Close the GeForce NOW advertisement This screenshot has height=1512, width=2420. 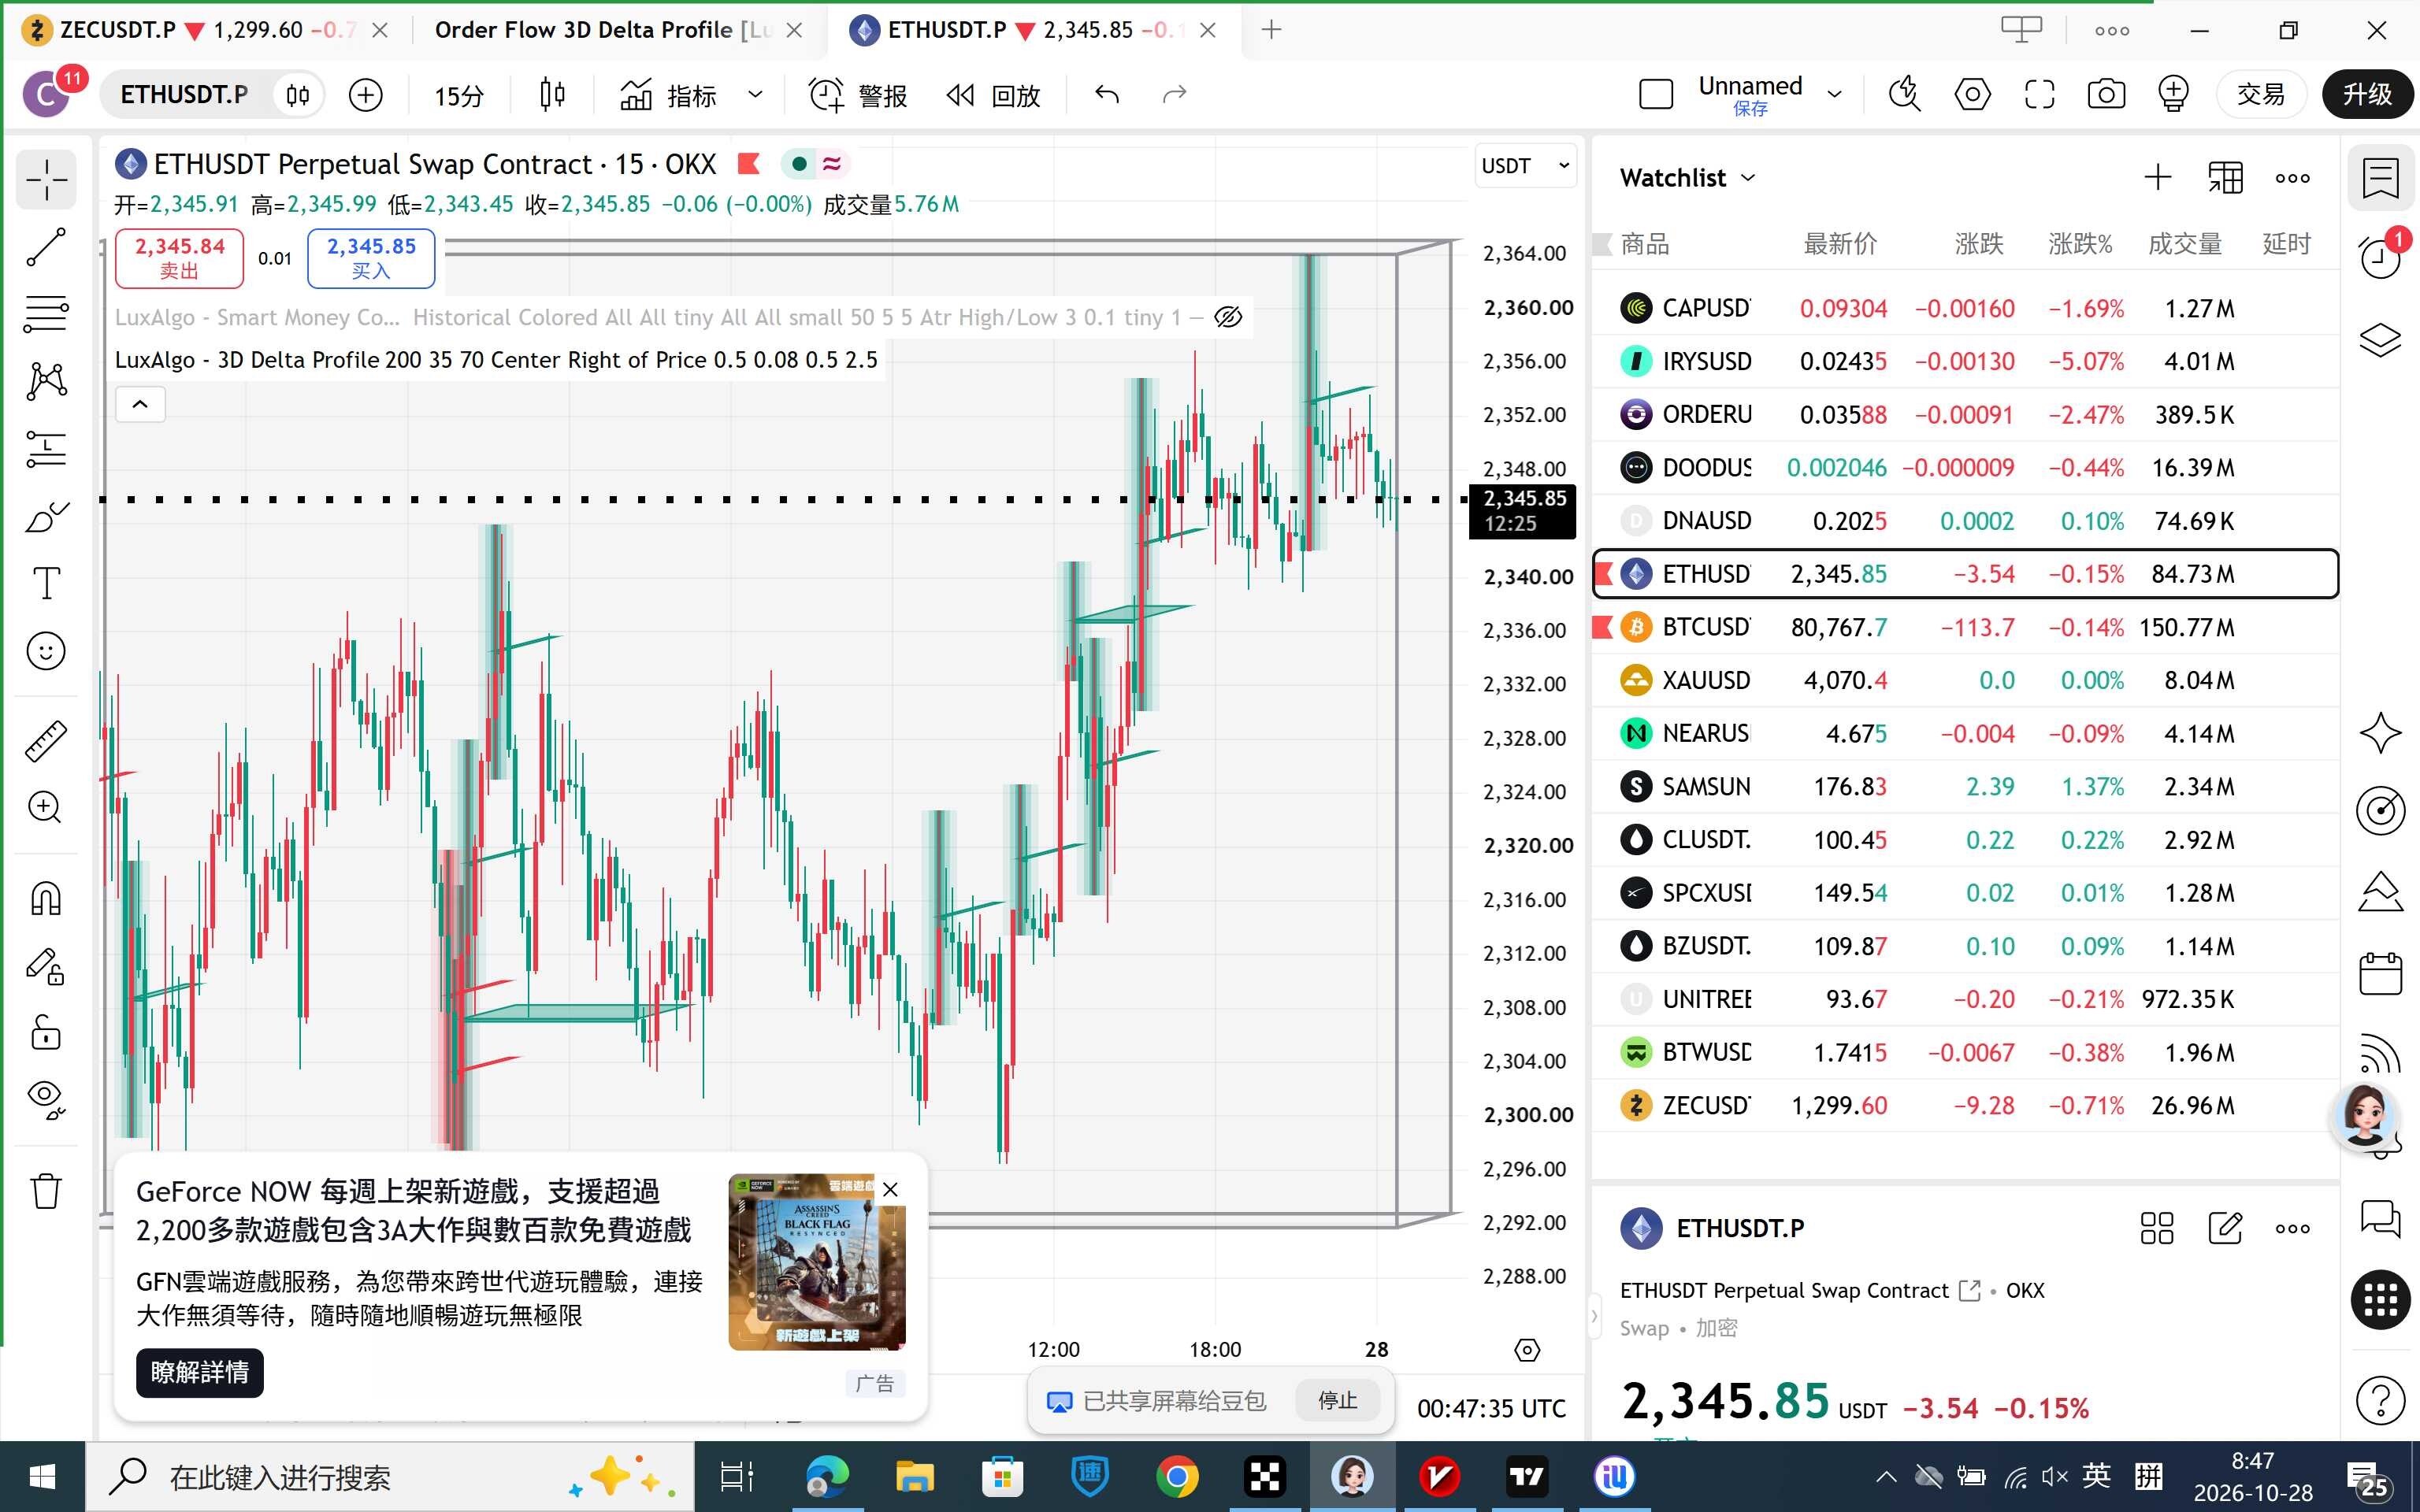pos(890,1190)
